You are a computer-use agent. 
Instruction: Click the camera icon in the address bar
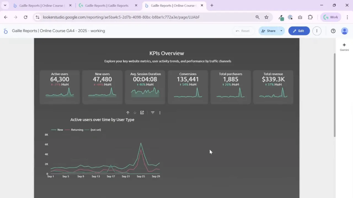300,17
